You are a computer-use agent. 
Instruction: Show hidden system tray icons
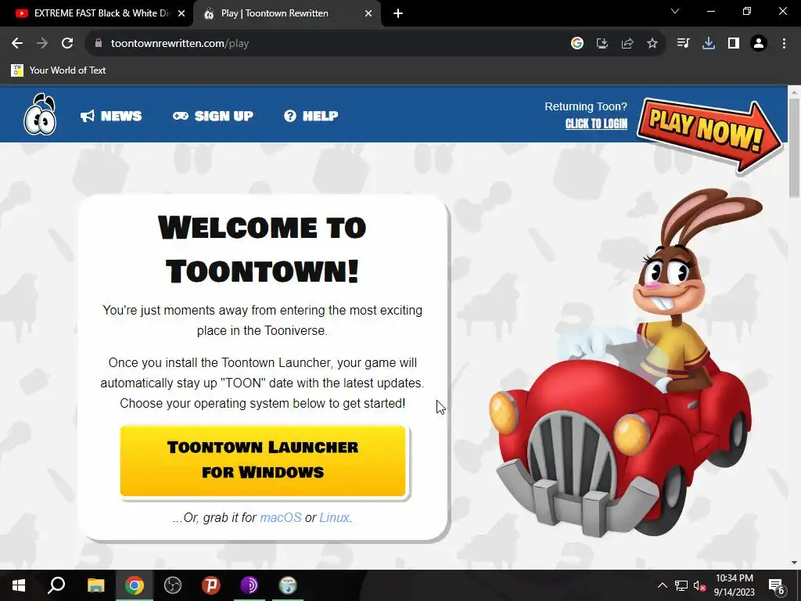click(x=662, y=585)
